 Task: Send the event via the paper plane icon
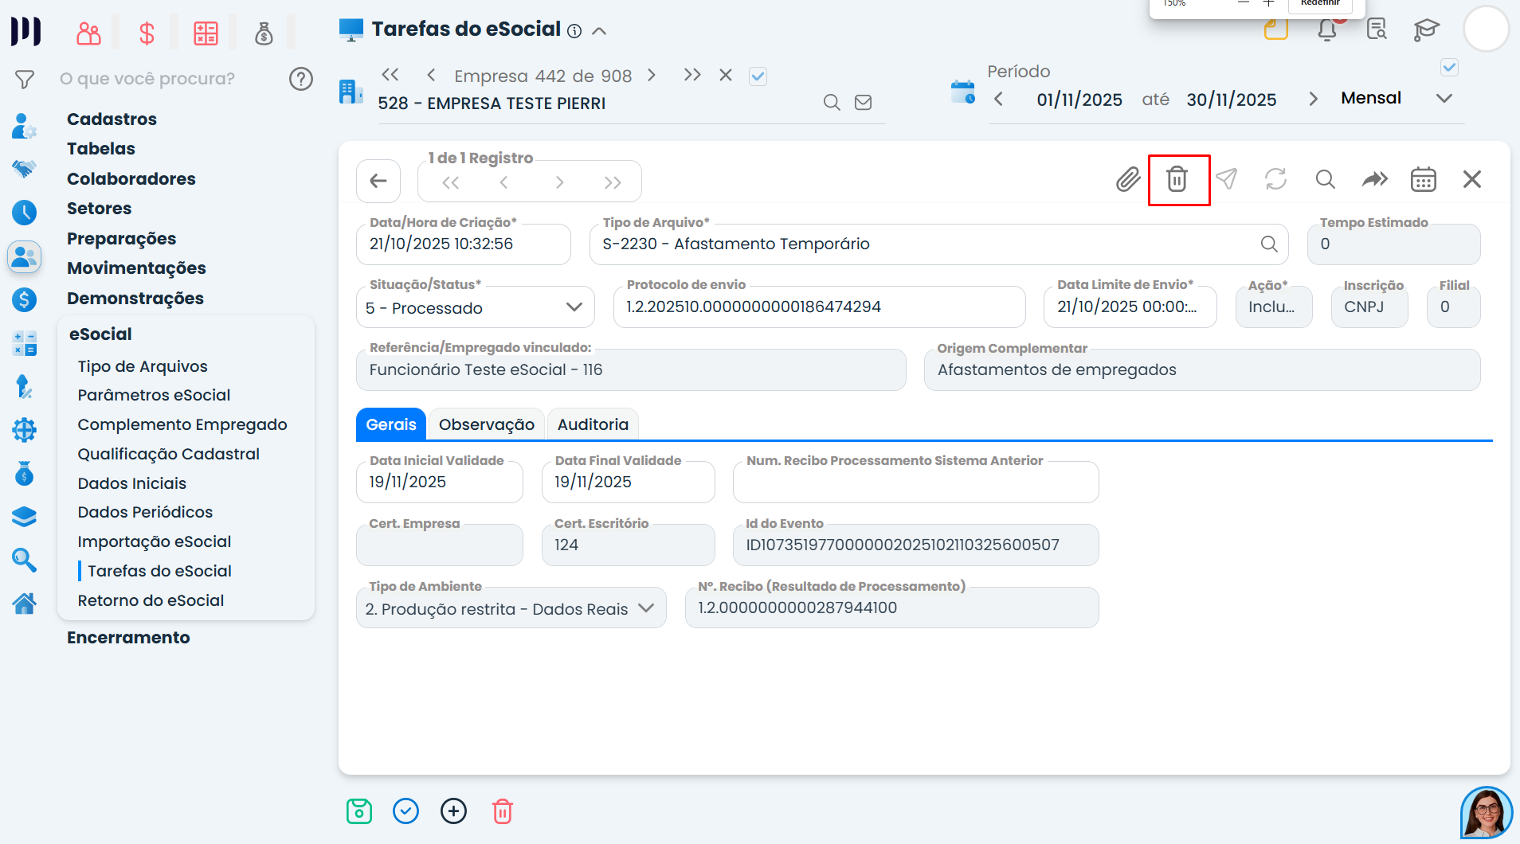1226,179
